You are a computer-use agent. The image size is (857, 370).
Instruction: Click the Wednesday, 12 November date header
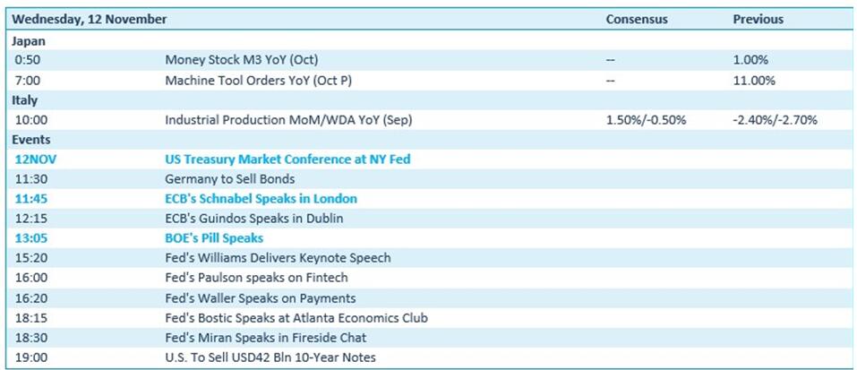coord(90,19)
